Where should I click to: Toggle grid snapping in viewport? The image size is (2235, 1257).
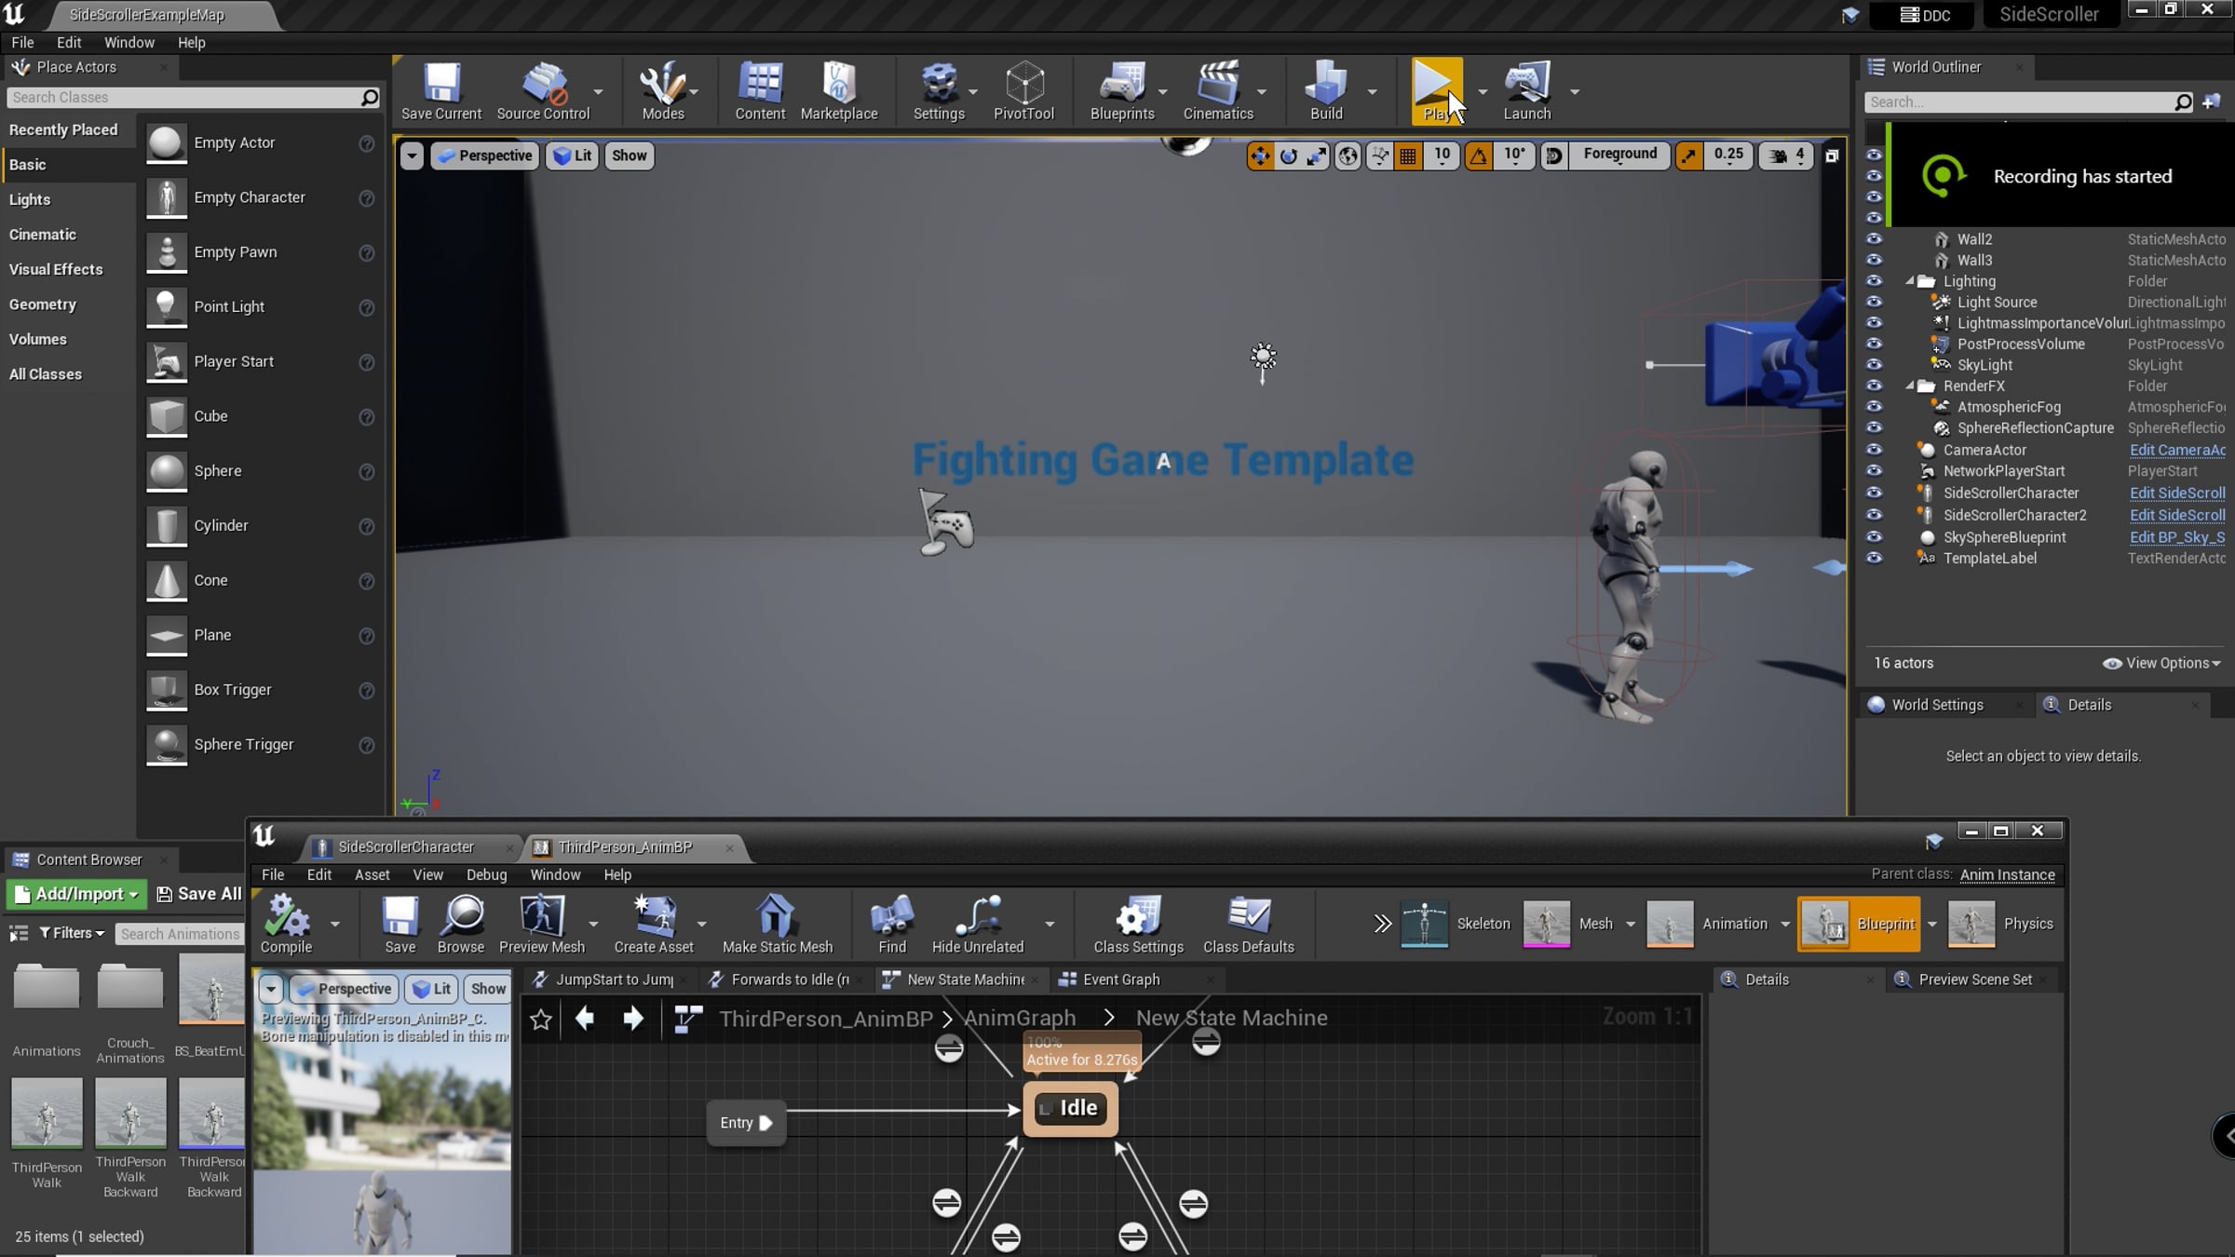1408,156
